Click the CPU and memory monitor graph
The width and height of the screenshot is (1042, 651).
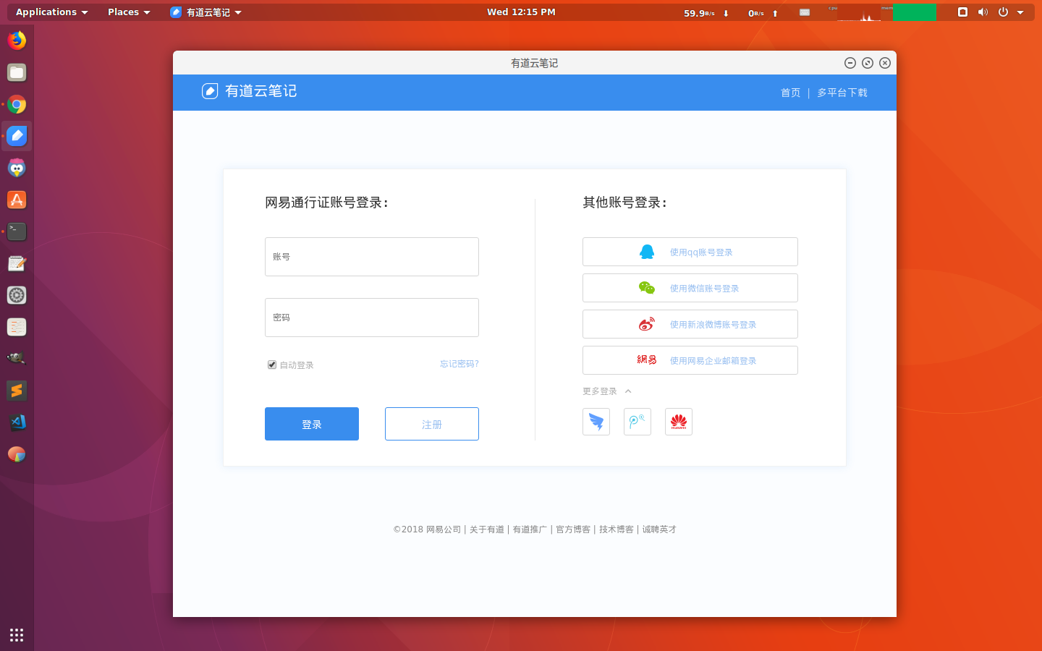[882, 12]
